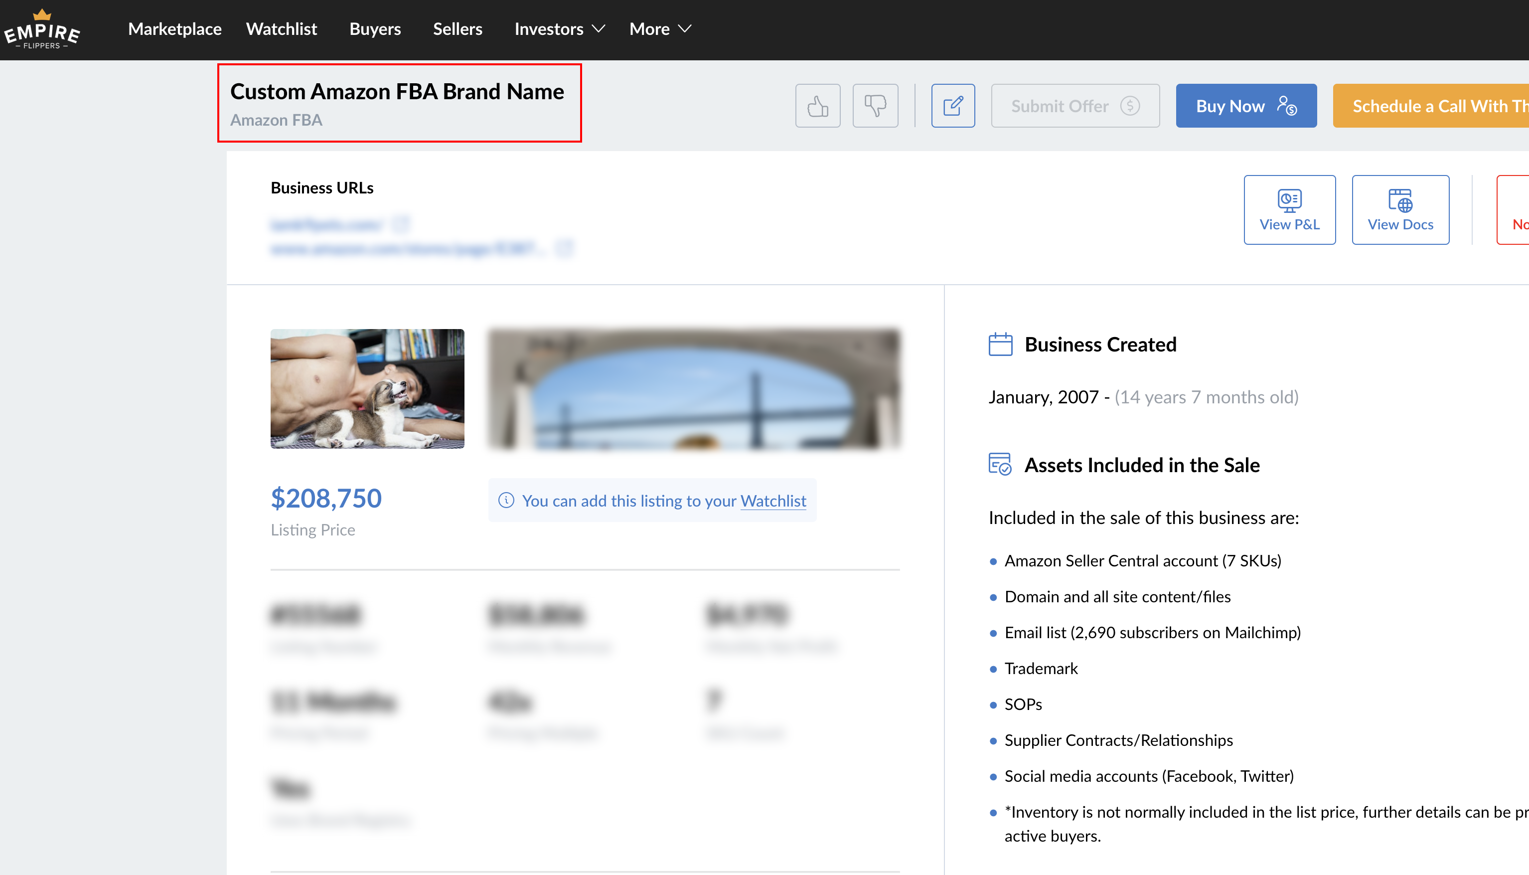Click the SOPs list item
Screen dimensions: 1529x875
point(1023,704)
